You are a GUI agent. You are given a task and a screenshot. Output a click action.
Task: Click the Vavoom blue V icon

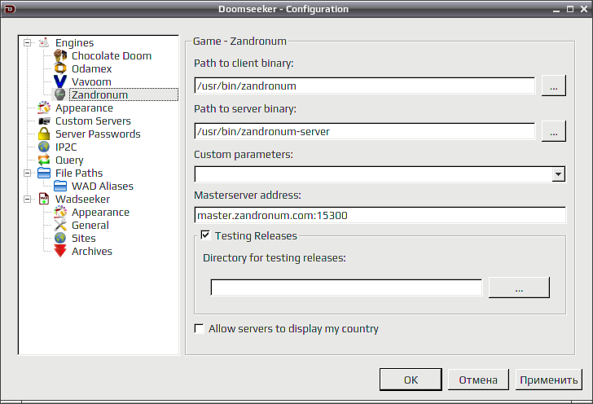(60, 81)
